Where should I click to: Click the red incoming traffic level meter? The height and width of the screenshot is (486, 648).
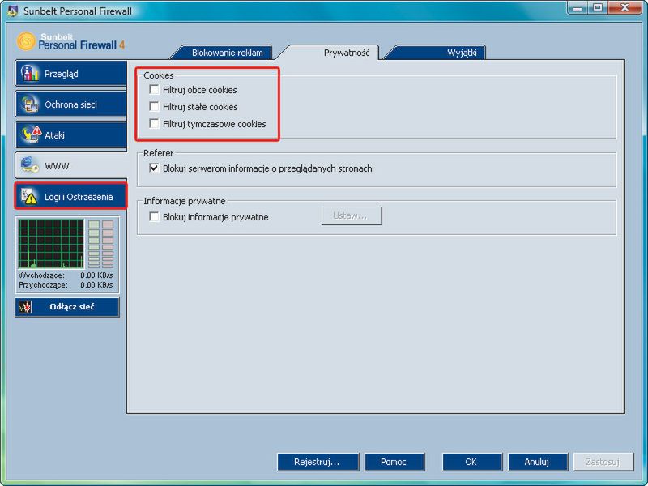pos(108,244)
